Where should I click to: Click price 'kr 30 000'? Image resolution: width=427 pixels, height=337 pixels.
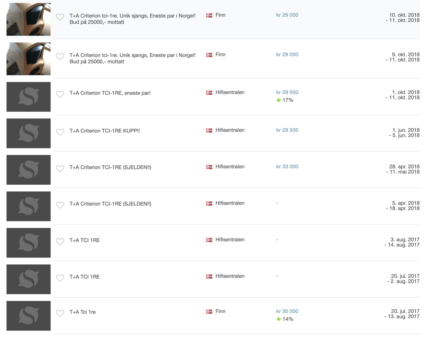pos(287,311)
